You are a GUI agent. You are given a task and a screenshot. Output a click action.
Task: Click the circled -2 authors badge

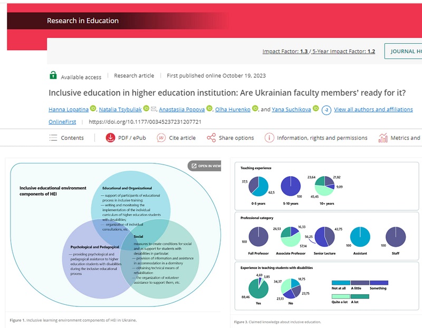[326, 110]
